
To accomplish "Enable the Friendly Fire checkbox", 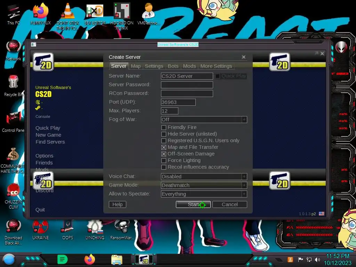I will [x=164, y=128].
